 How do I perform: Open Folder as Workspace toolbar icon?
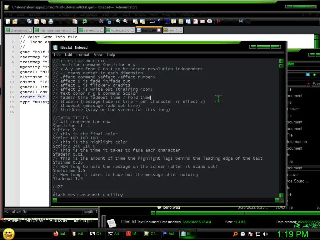tap(202, 21)
